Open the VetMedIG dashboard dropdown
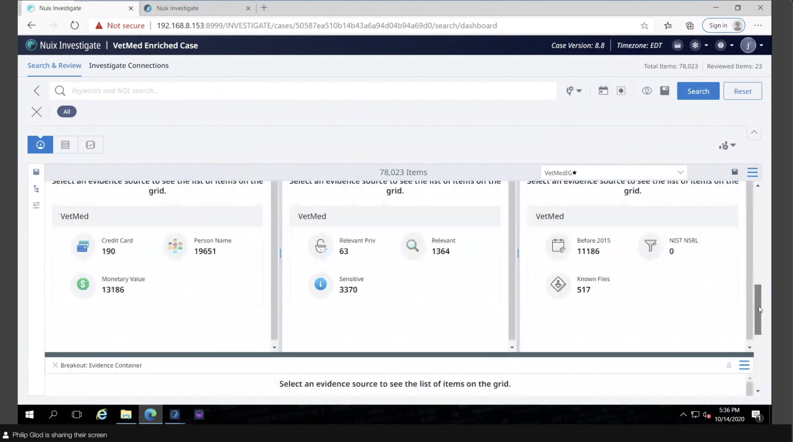The height and width of the screenshot is (442, 793). 613,173
